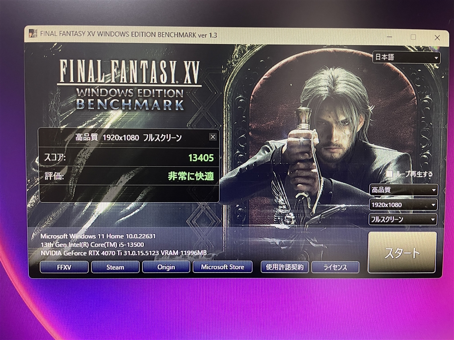This screenshot has height=340, width=454.
Task: Click the 13th Gen Intel Core i5-13500 line
Action: [x=92, y=244]
